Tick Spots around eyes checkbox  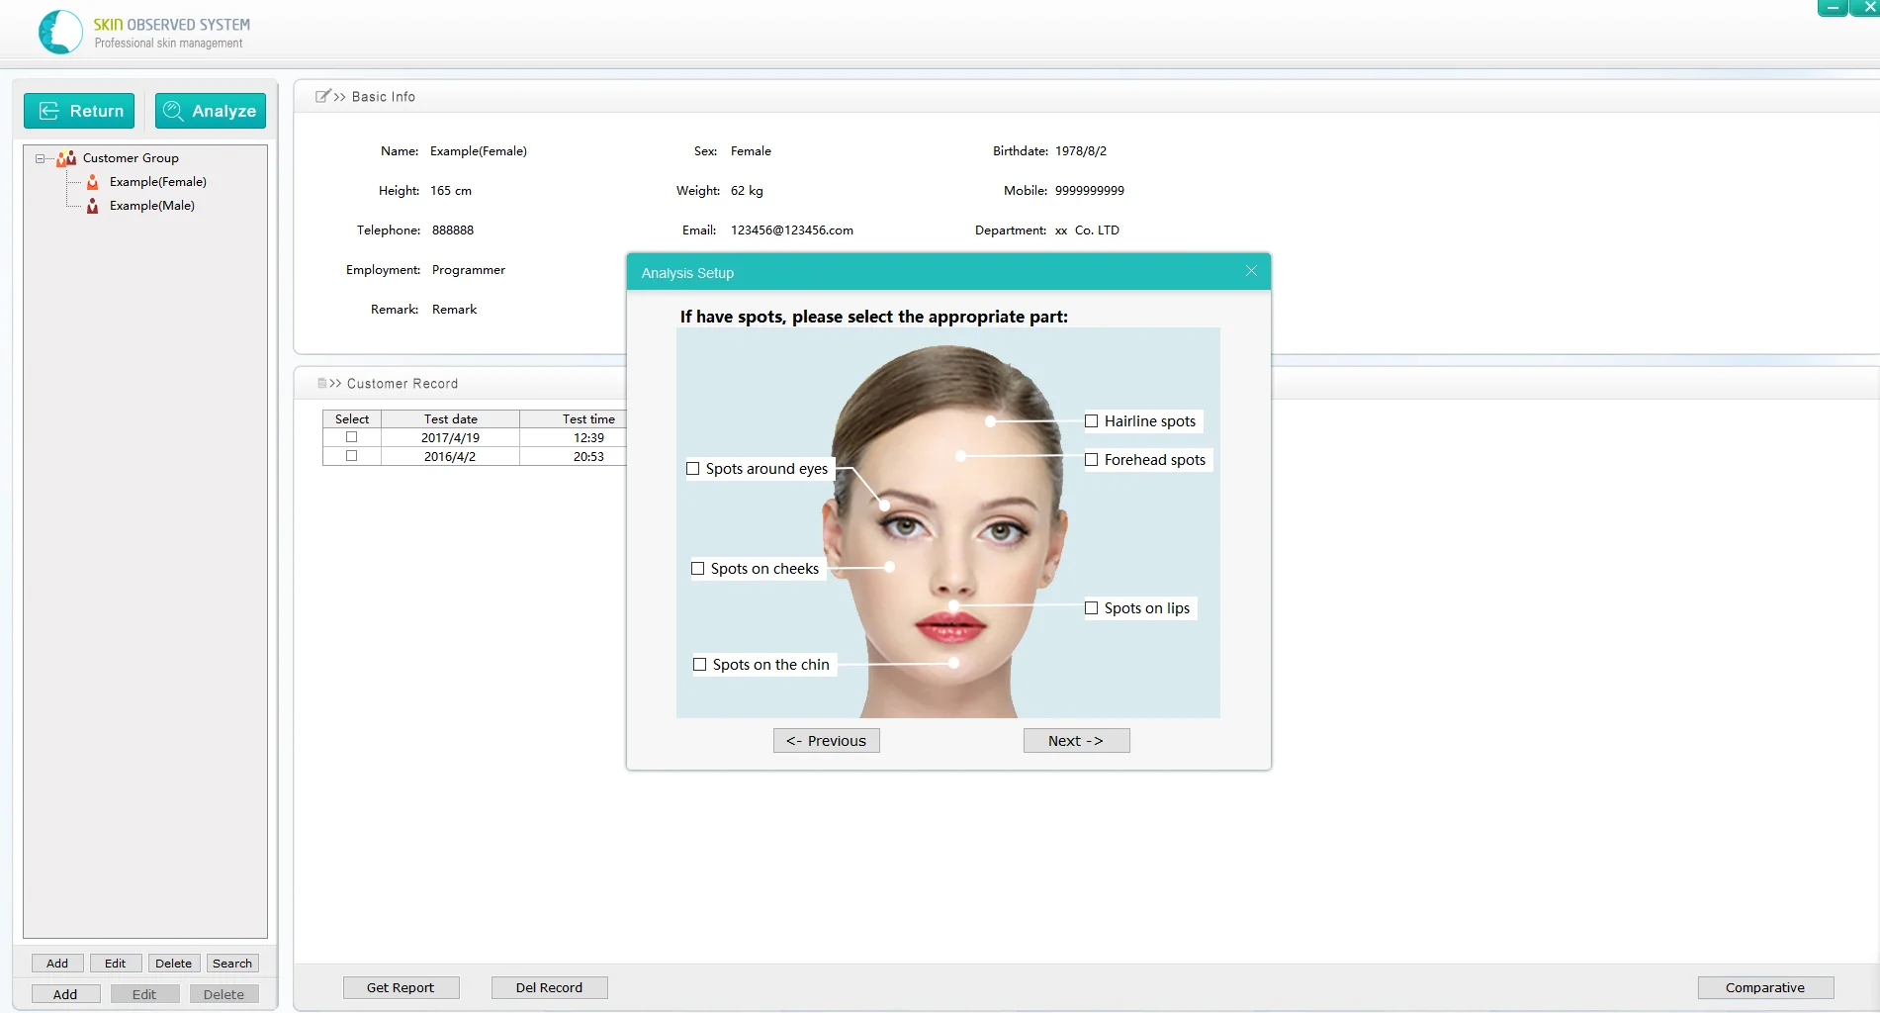(693, 469)
